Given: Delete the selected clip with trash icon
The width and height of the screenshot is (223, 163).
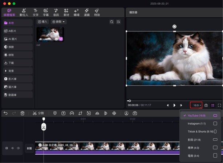Looking at the screenshot, I should coord(22,113).
